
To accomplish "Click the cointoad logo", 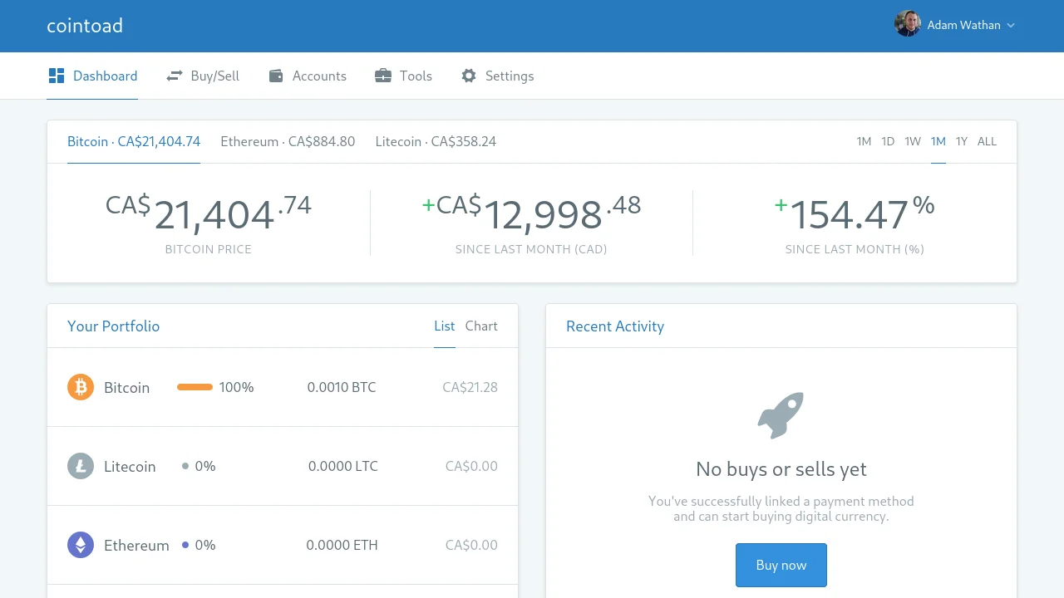I will pos(85,26).
